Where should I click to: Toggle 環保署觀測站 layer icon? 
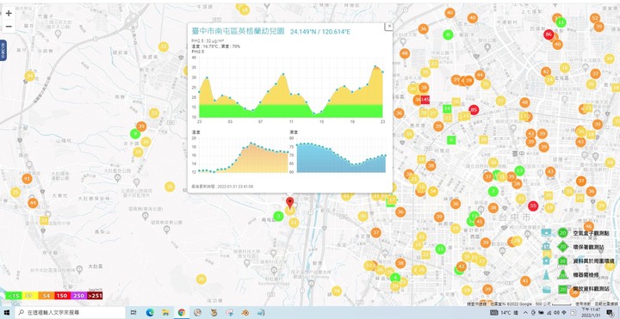click(x=547, y=247)
